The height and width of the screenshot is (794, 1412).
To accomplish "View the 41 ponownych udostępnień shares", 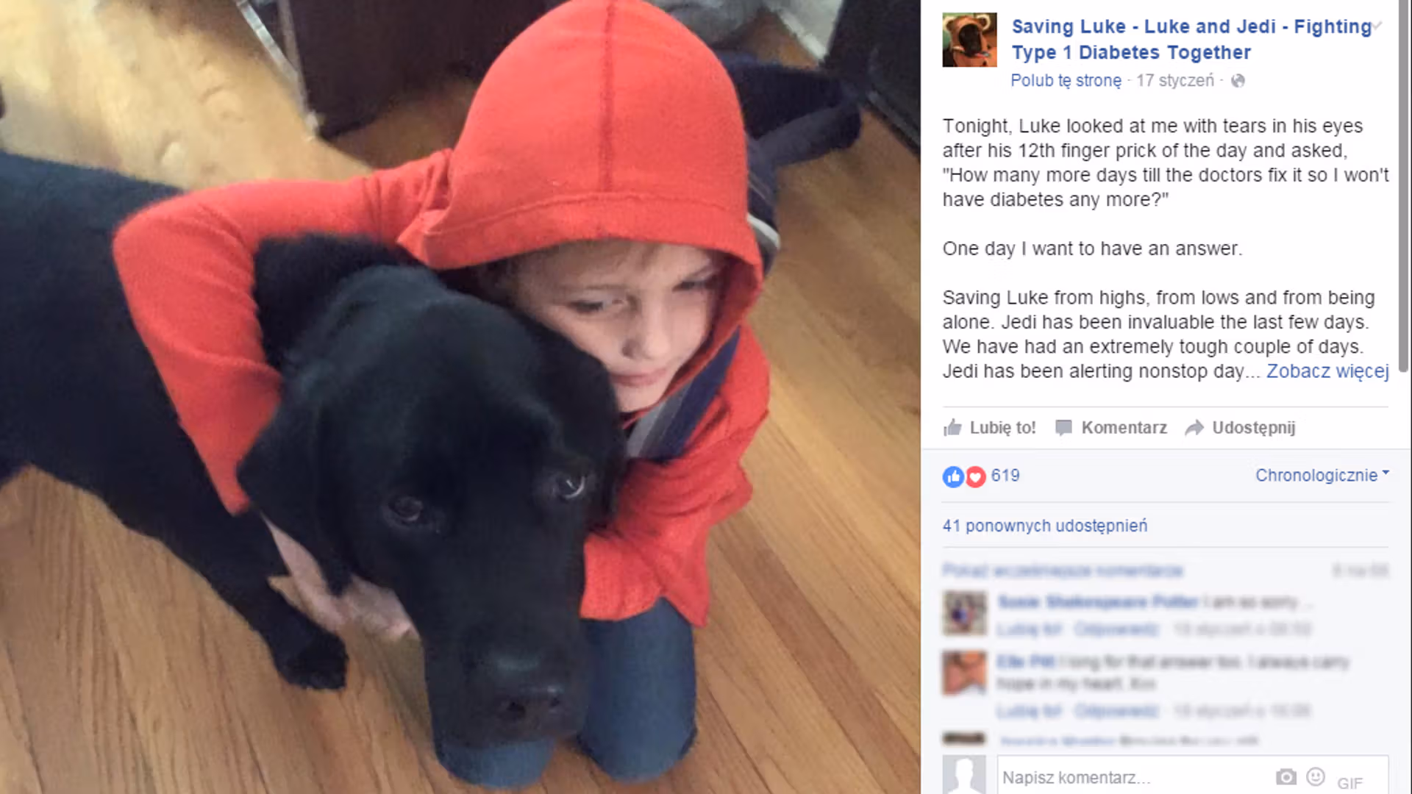I will [1044, 526].
